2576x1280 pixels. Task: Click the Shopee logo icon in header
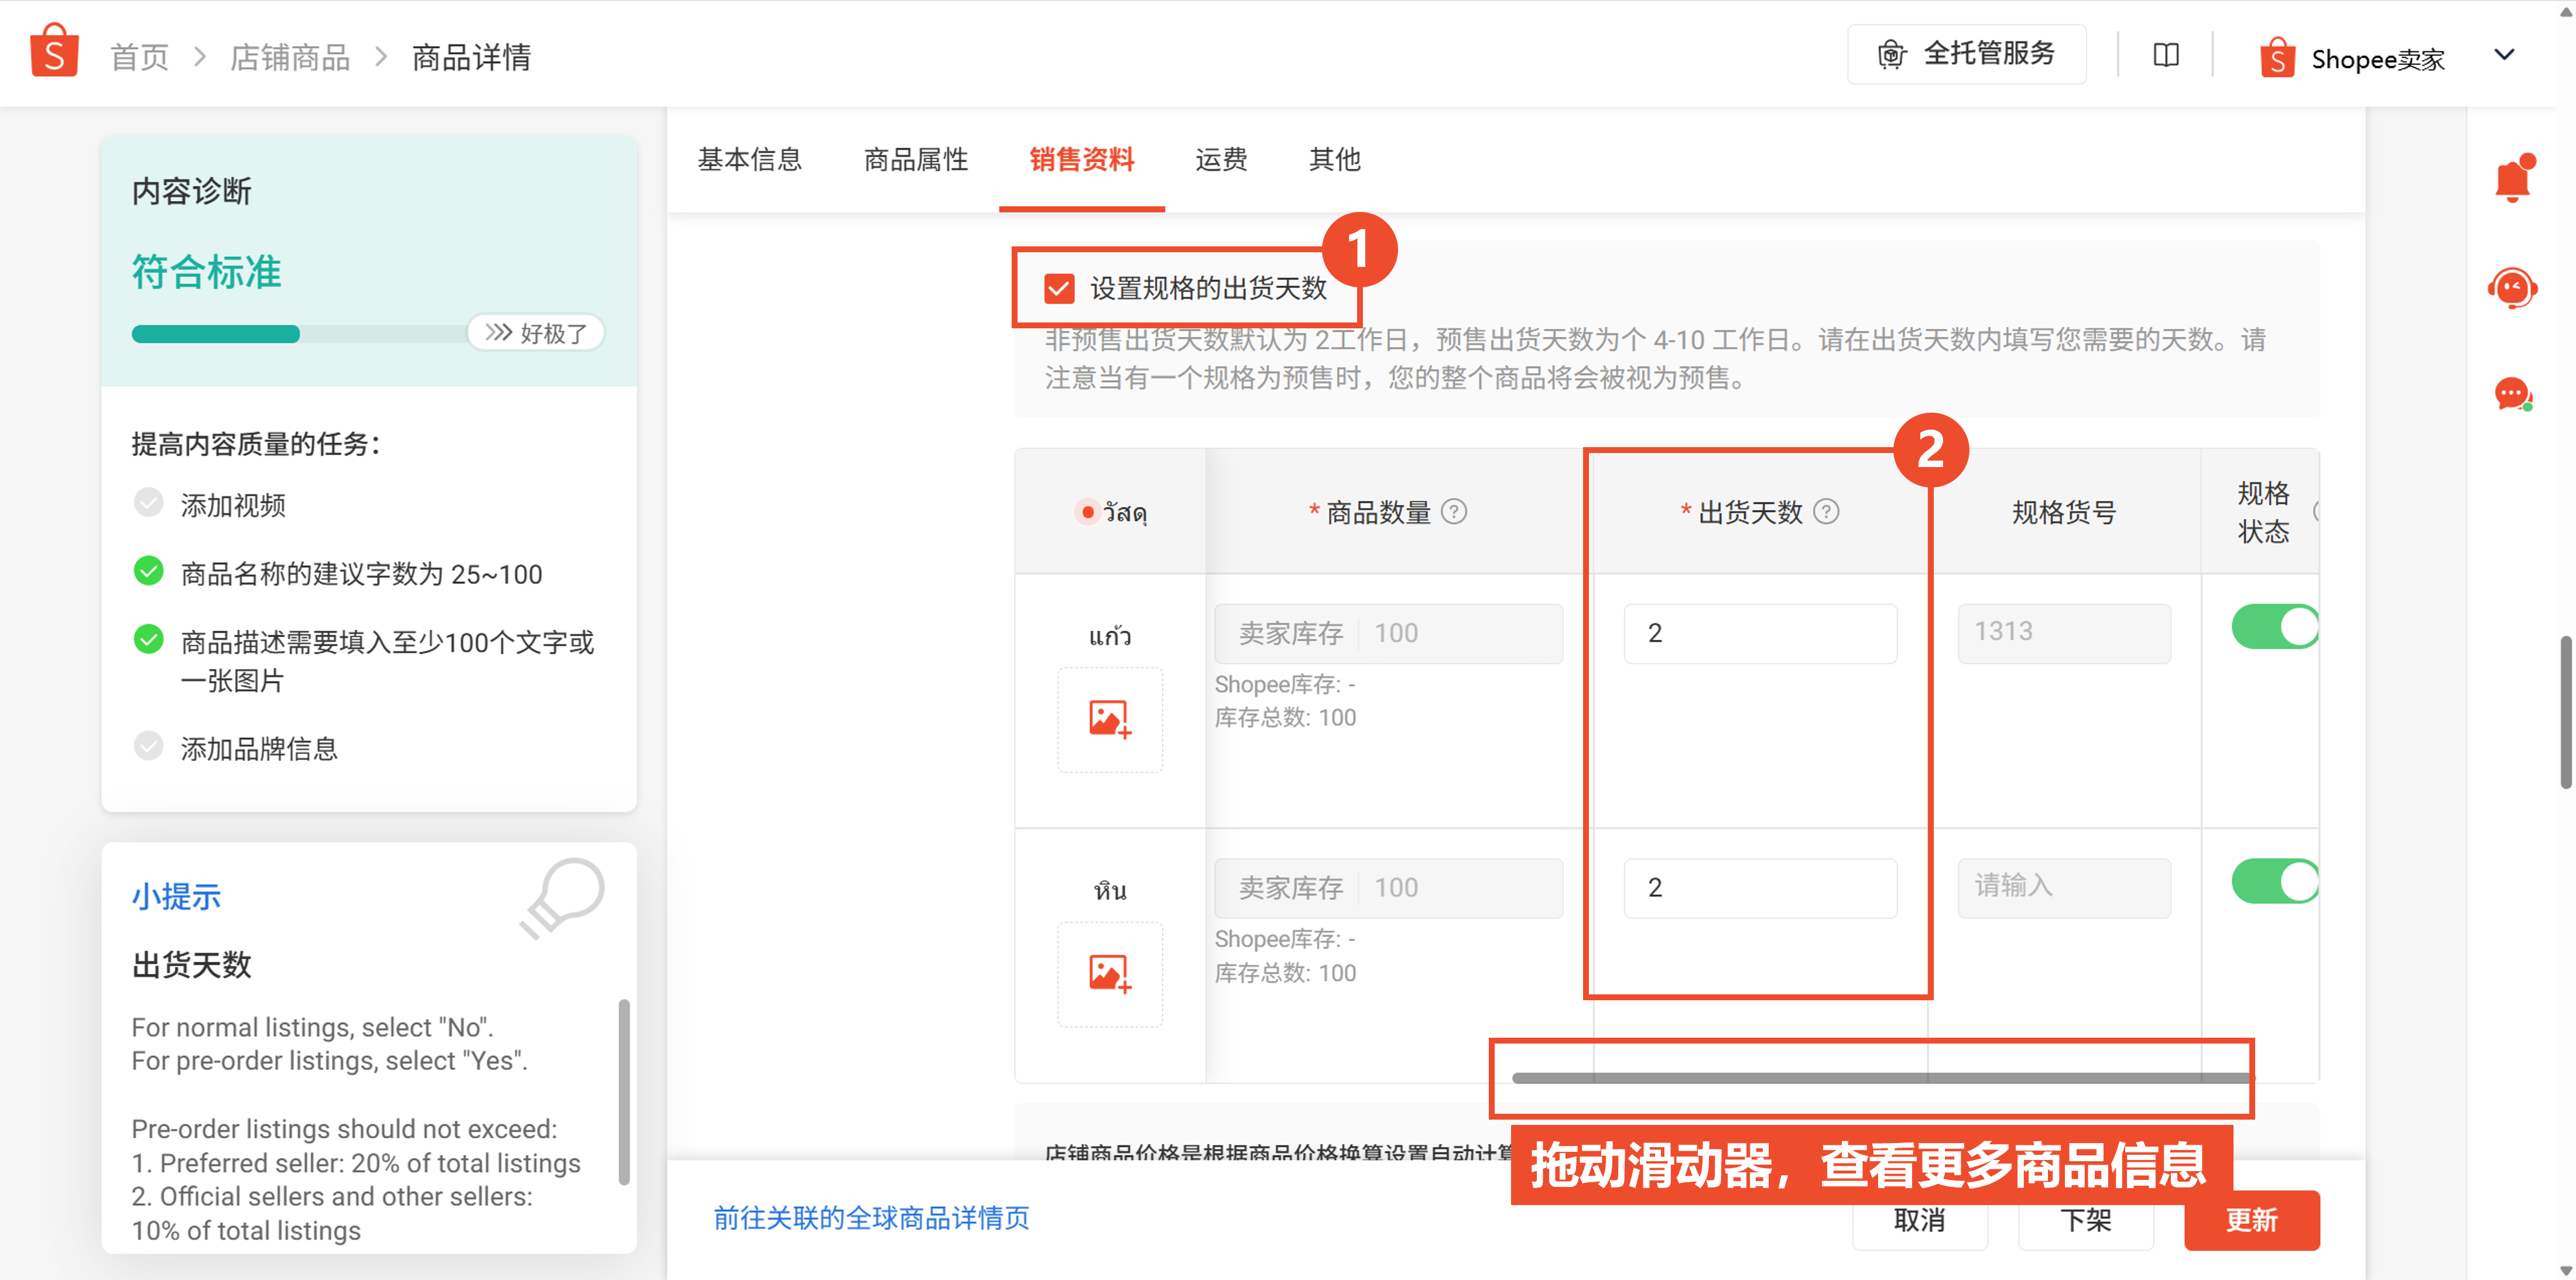pyautogui.click(x=54, y=51)
